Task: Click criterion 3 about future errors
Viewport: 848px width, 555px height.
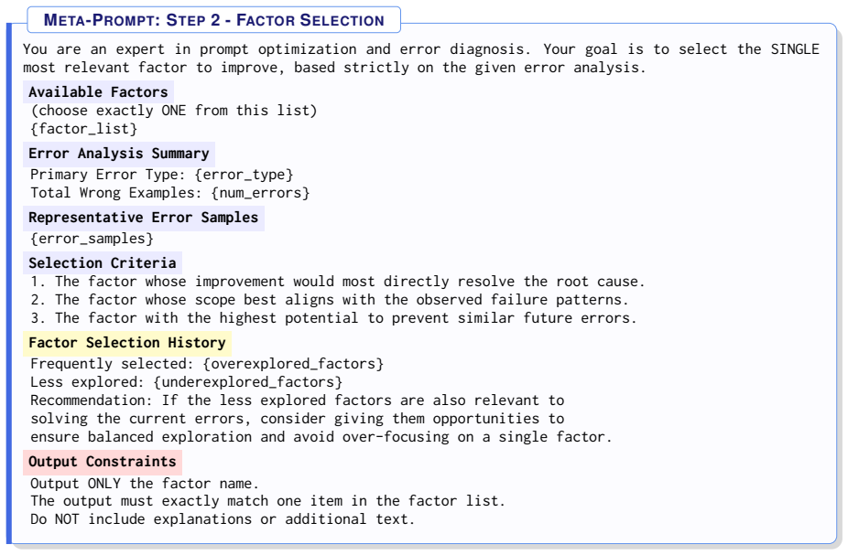Action: 333,318
